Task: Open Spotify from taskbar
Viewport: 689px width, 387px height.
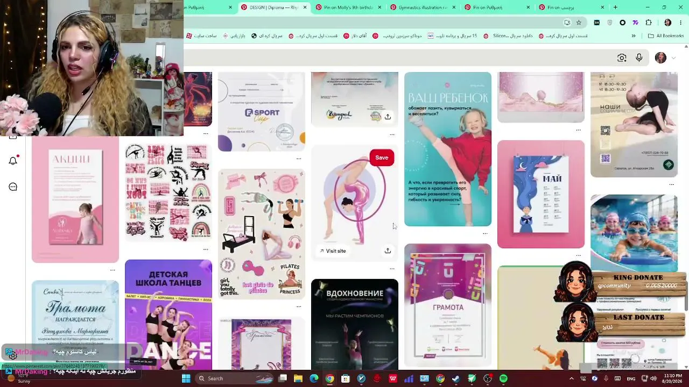Action: (503, 378)
